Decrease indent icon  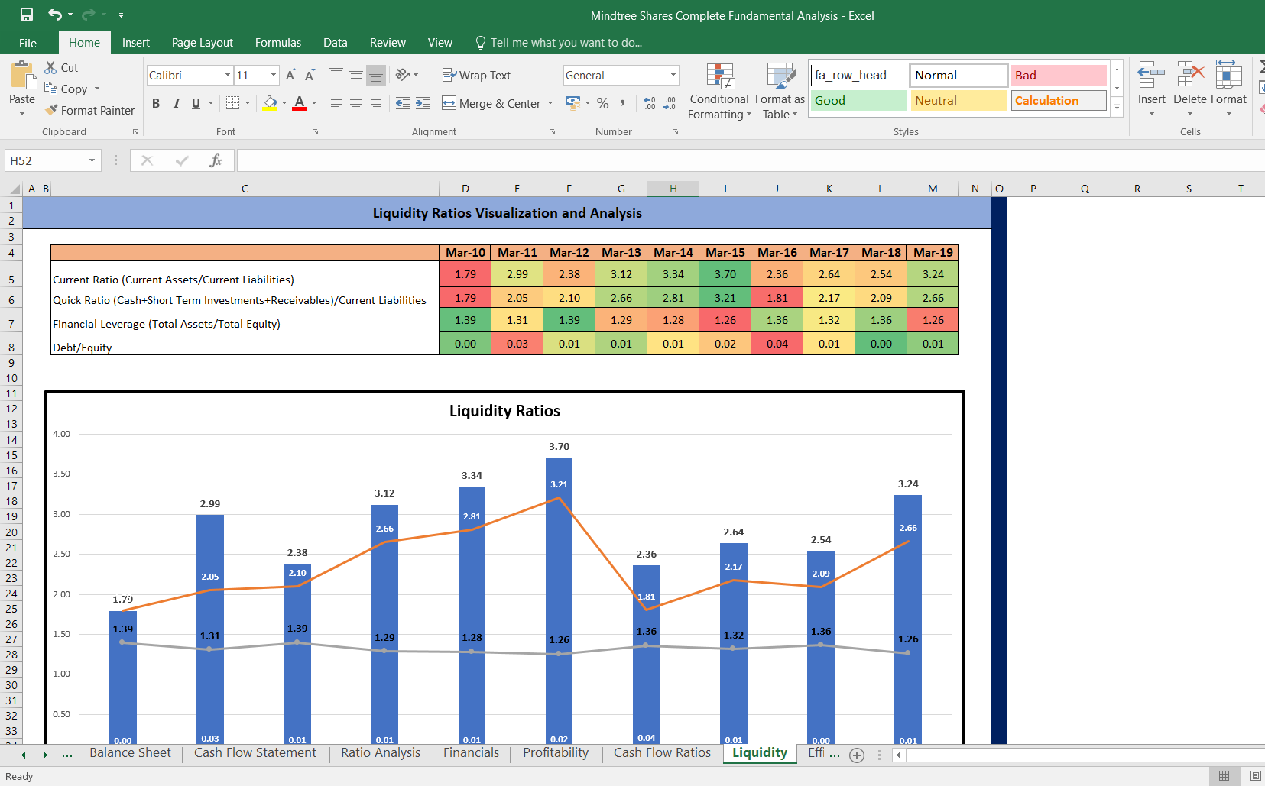[403, 102]
